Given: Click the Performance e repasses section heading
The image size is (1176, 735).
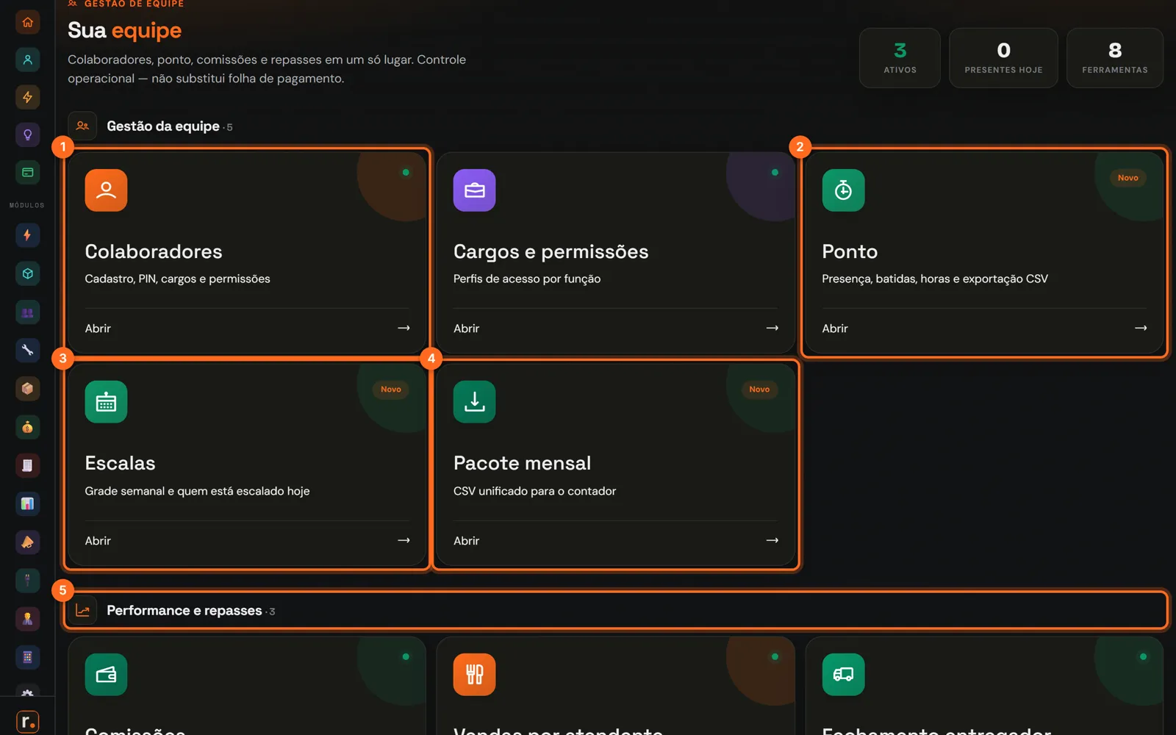Looking at the screenshot, I should point(184,611).
